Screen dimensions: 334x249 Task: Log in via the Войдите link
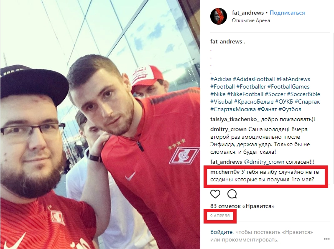pos(221,232)
